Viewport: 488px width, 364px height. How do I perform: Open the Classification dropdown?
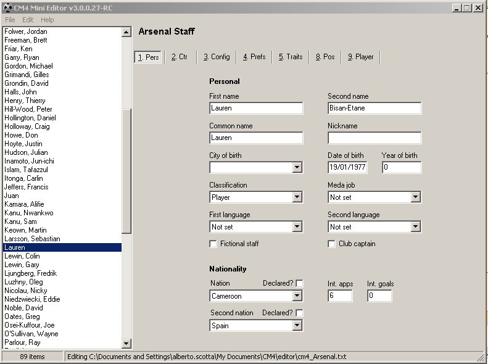coord(297,197)
